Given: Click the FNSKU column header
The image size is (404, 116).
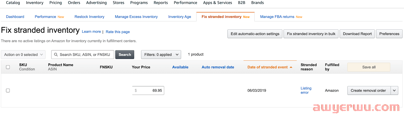Looking at the screenshot, I should pyautogui.click(x=106, y=67).
